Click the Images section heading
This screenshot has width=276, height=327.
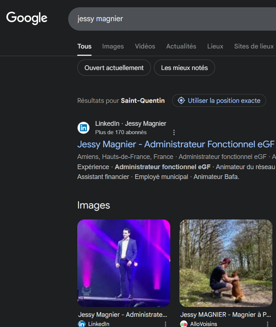coord(93,205)
